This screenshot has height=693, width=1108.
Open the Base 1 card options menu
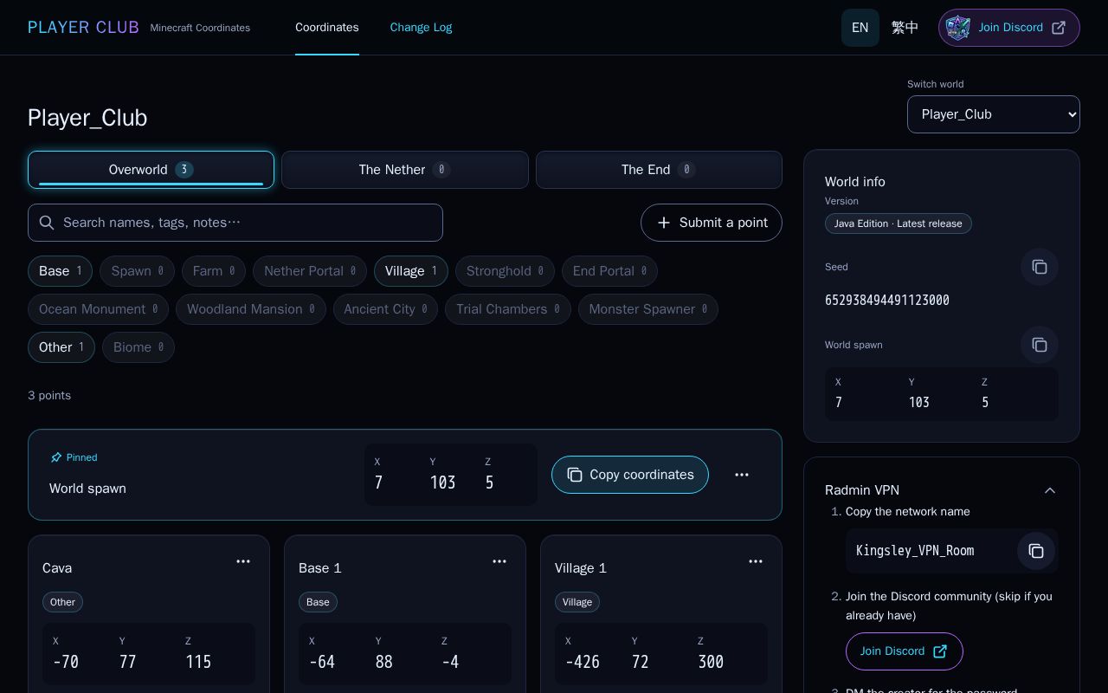pyautogui.click(x=499, y=561)
